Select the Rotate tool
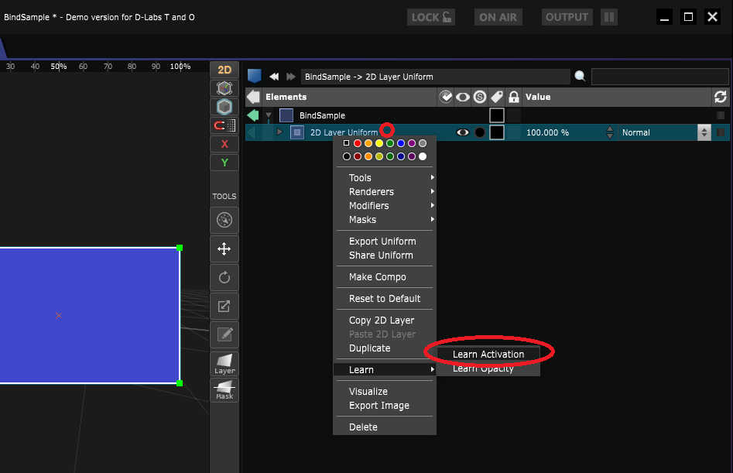 point(224,278)
